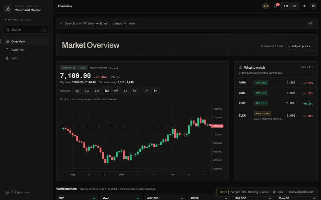Open the BBRI row in What to watch
This screenshot has width=321, height=200.
pos(276,93)
